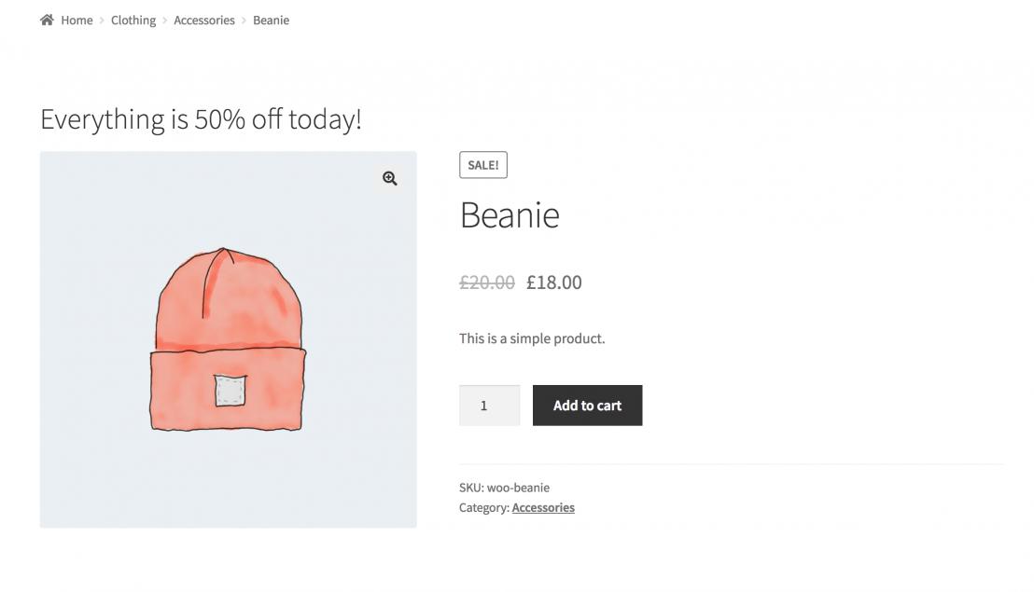Click the breadcrumb separator after 'Clothing'
Screen dimensions: 1034x592
tap(164, 20)
